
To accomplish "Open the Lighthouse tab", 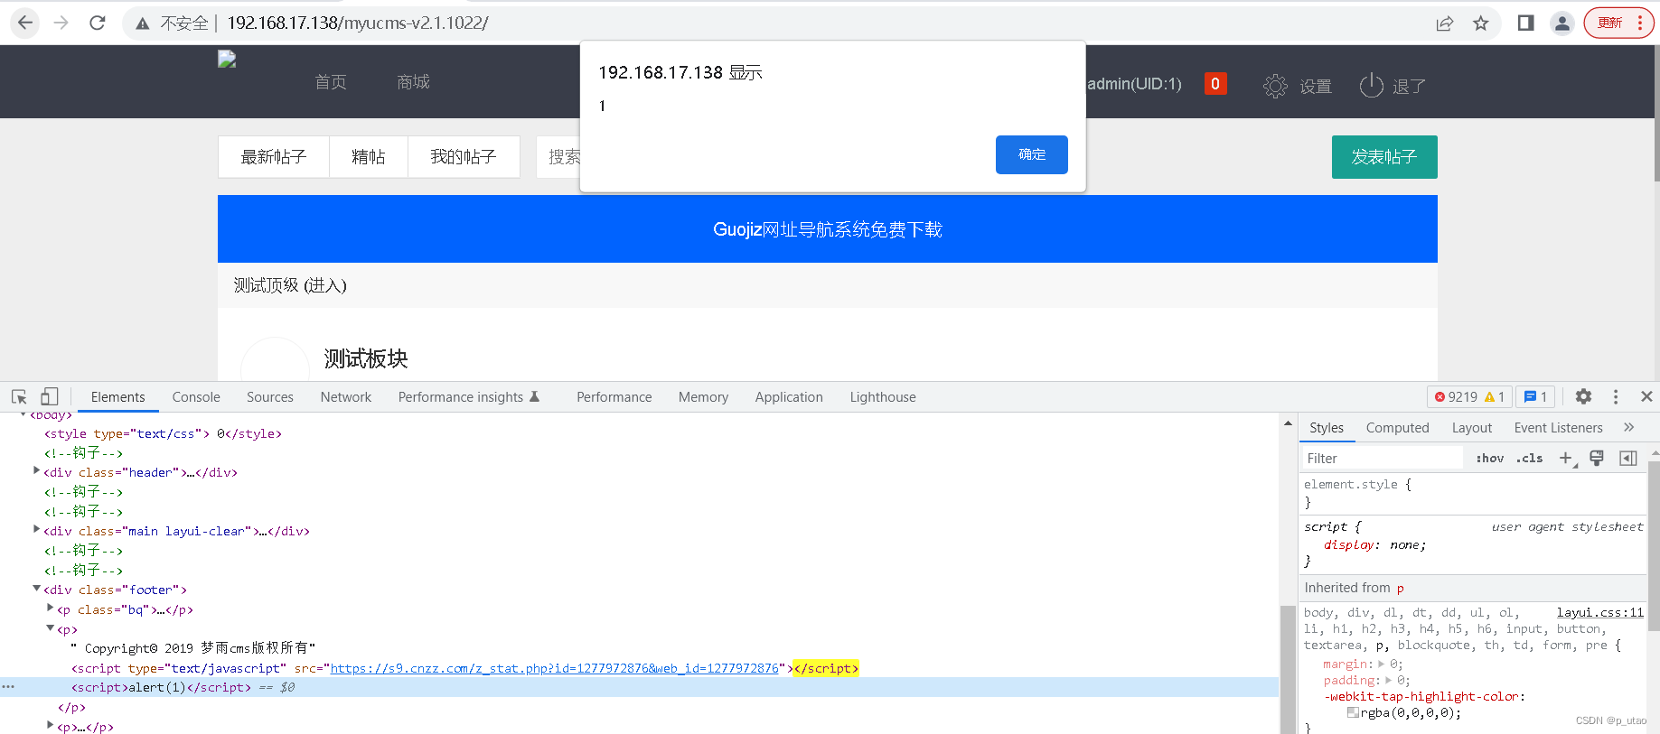I will (x=883, y=397).
